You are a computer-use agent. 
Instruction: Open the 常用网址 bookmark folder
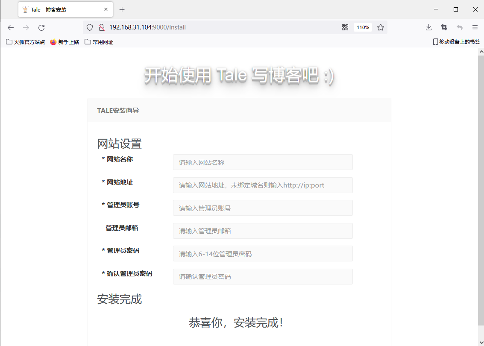99,42
